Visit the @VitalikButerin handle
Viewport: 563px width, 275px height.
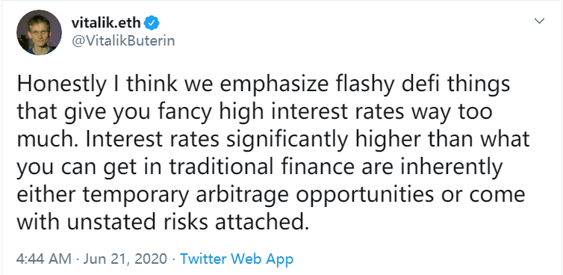click(x=123, y=40)
